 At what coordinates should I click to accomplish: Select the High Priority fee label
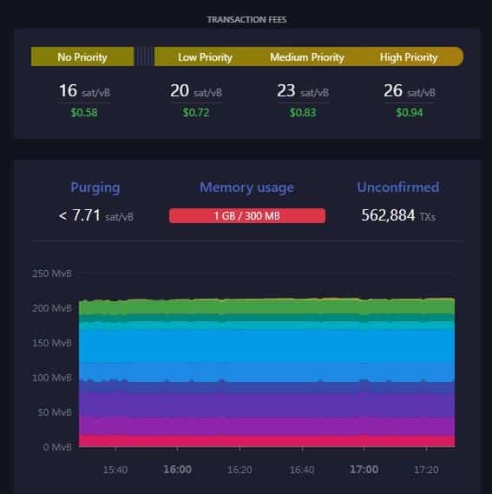click(409, 57)
